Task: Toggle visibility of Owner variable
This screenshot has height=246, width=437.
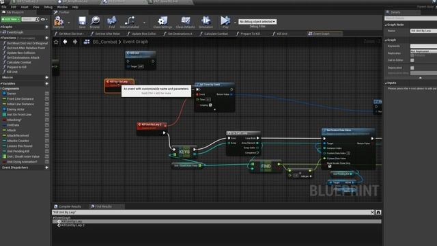Action: point(47,94)
